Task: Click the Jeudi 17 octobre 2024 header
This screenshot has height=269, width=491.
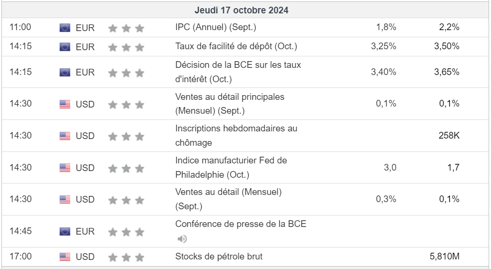Action: (241, 10)
